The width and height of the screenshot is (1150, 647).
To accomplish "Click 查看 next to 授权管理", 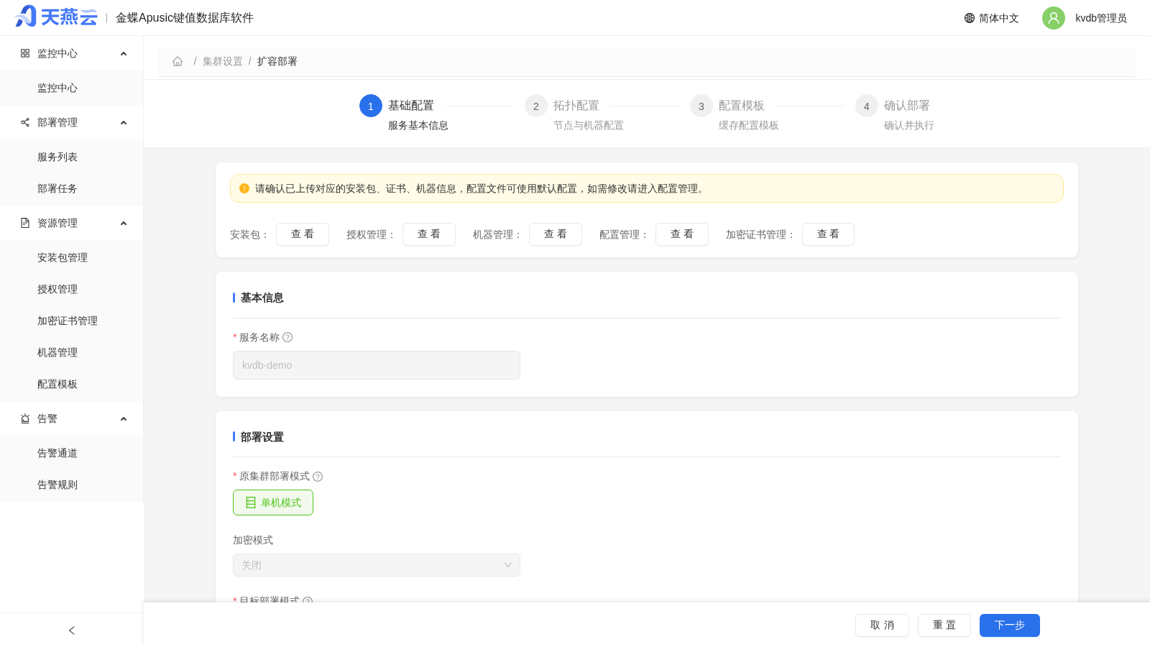I will click(429, 234).
